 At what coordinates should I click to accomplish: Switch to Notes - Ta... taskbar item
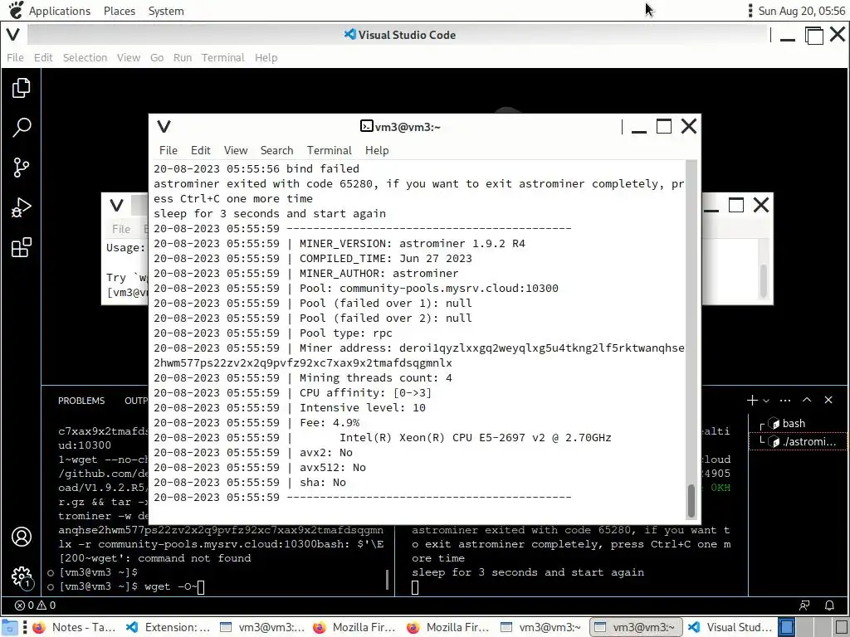click(74, 627)
